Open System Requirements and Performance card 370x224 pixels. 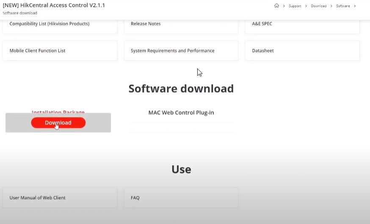[181, 51]
